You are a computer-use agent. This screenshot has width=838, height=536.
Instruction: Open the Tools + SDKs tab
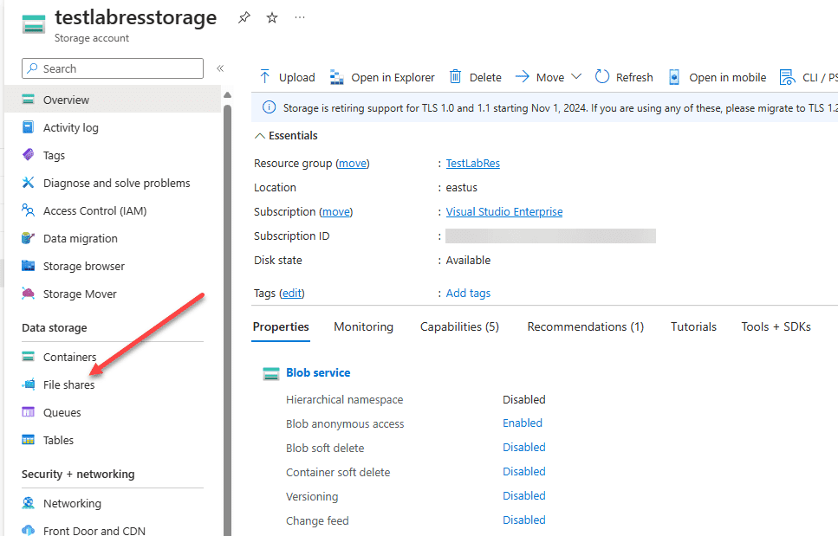pos(776,326)
